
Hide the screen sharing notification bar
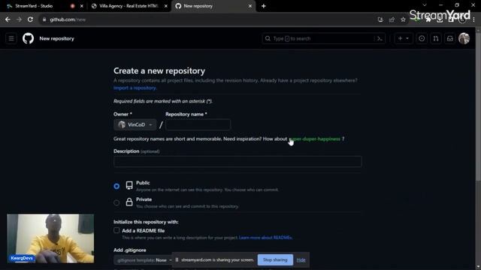(301, 260)
